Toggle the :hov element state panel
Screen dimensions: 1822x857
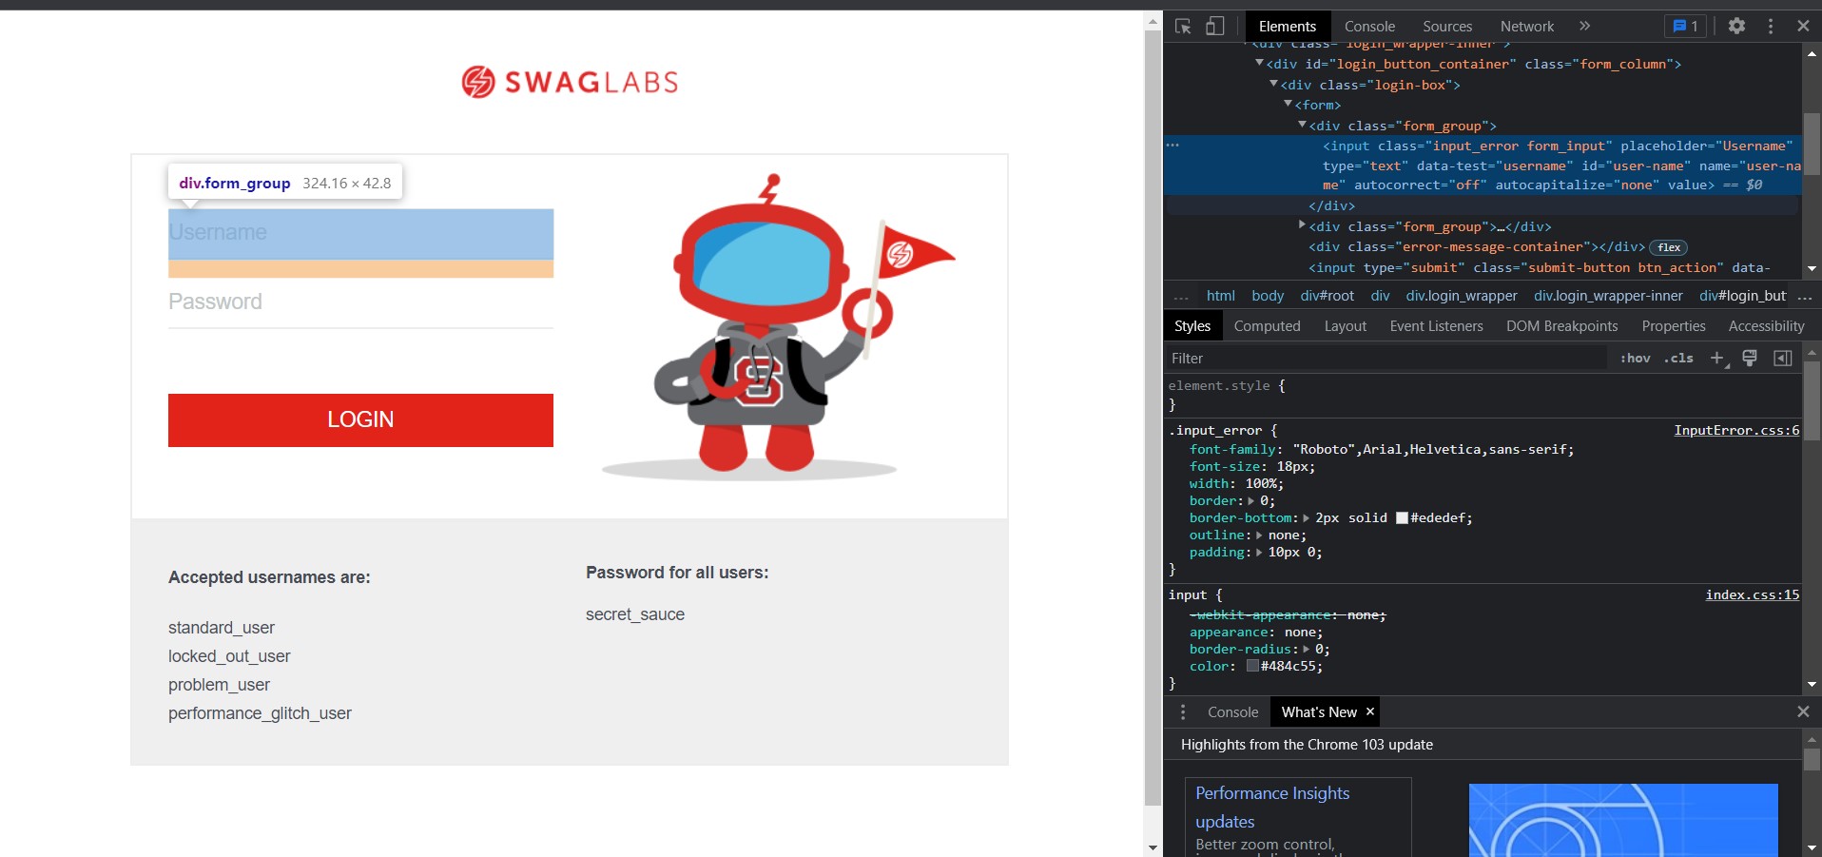(x=1635, y=359)
